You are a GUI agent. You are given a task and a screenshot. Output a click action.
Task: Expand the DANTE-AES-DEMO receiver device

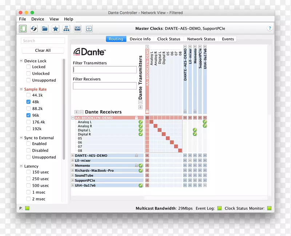tap(73, 156)
